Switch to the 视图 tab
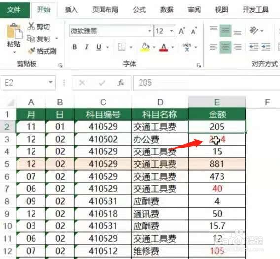280x259 pixels. tap(222, 10)
